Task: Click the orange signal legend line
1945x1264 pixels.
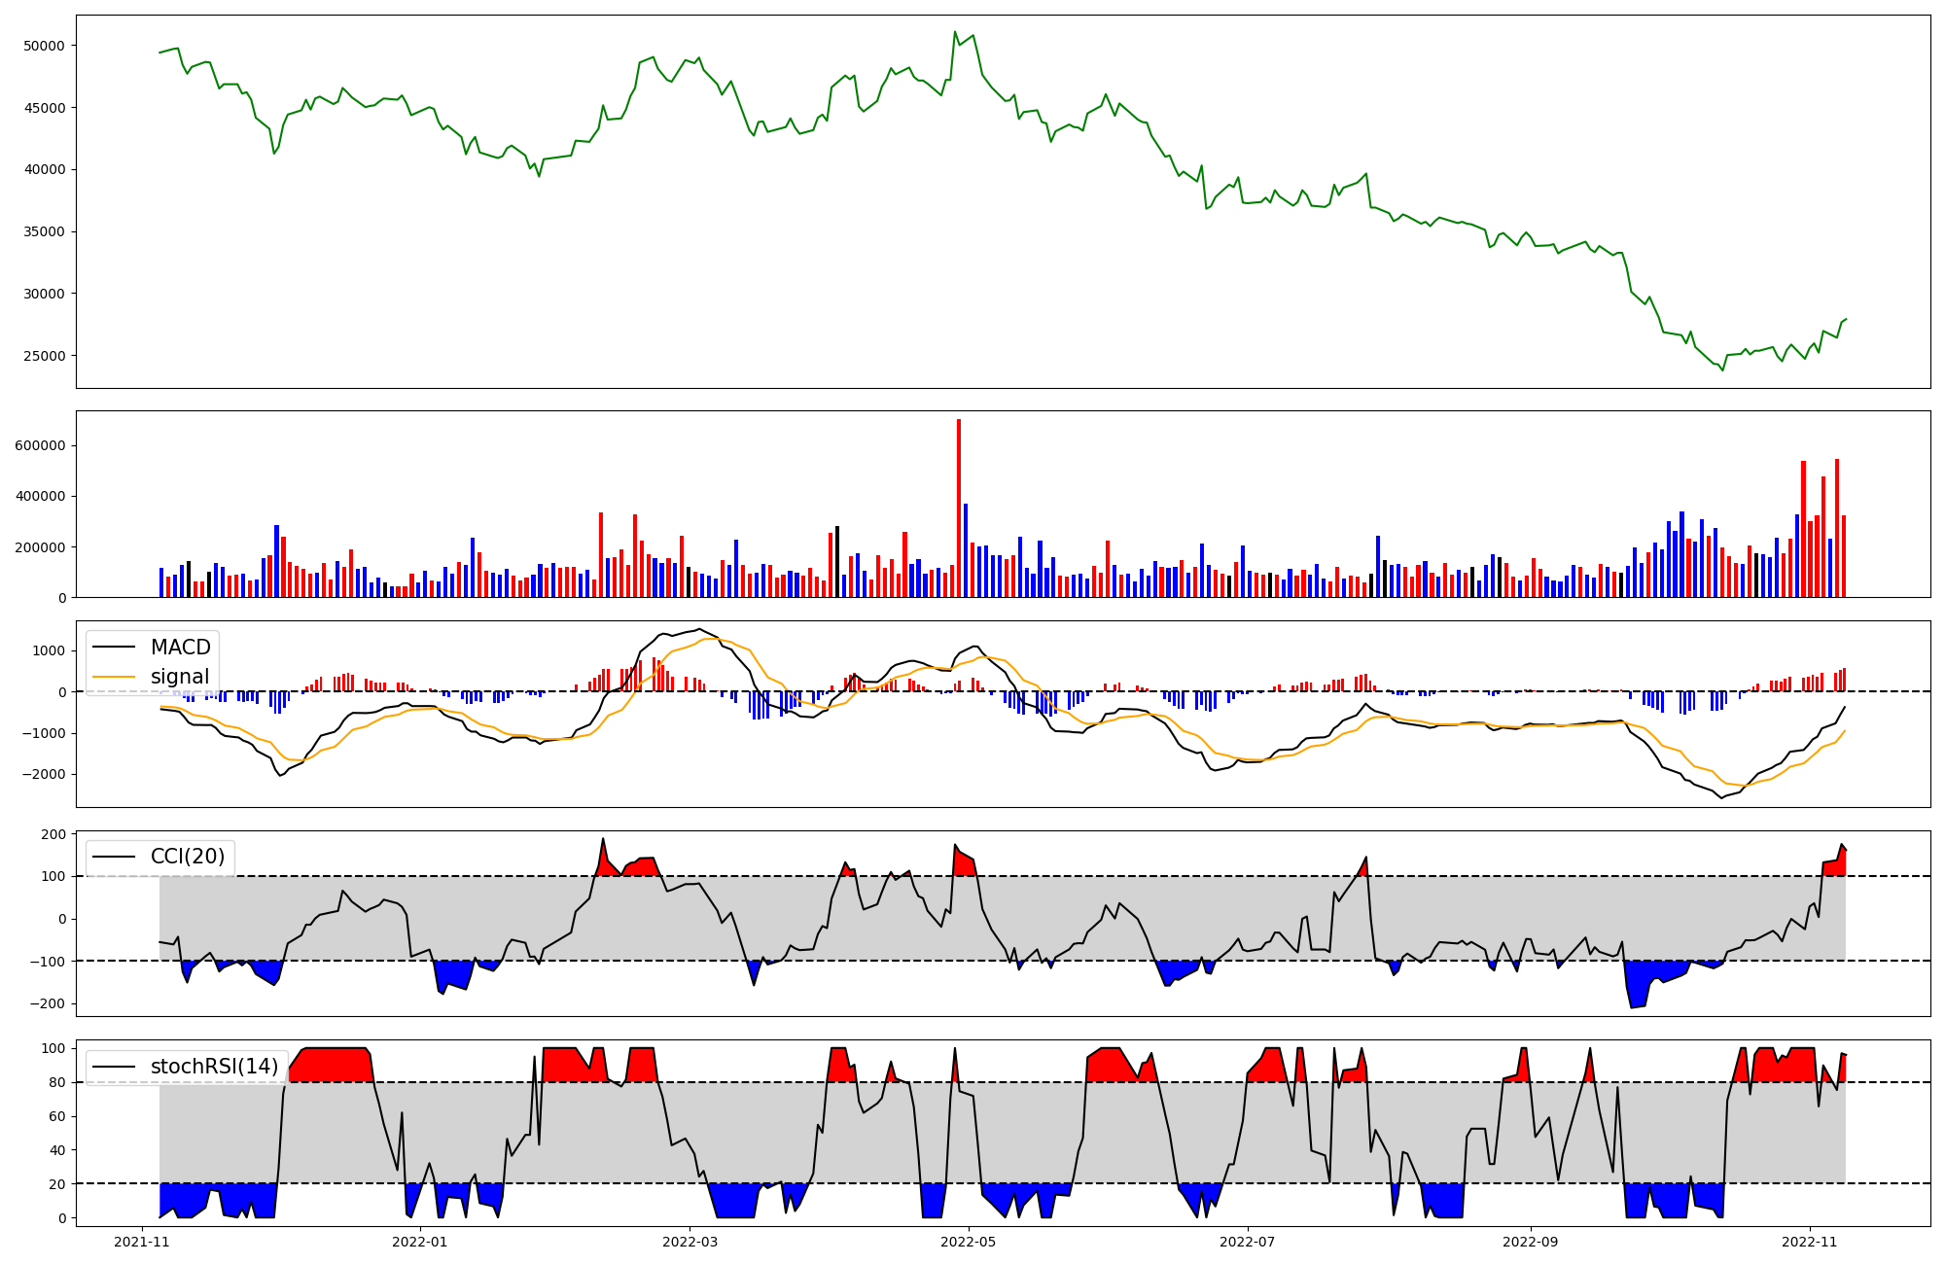Action: pos(115,677)
